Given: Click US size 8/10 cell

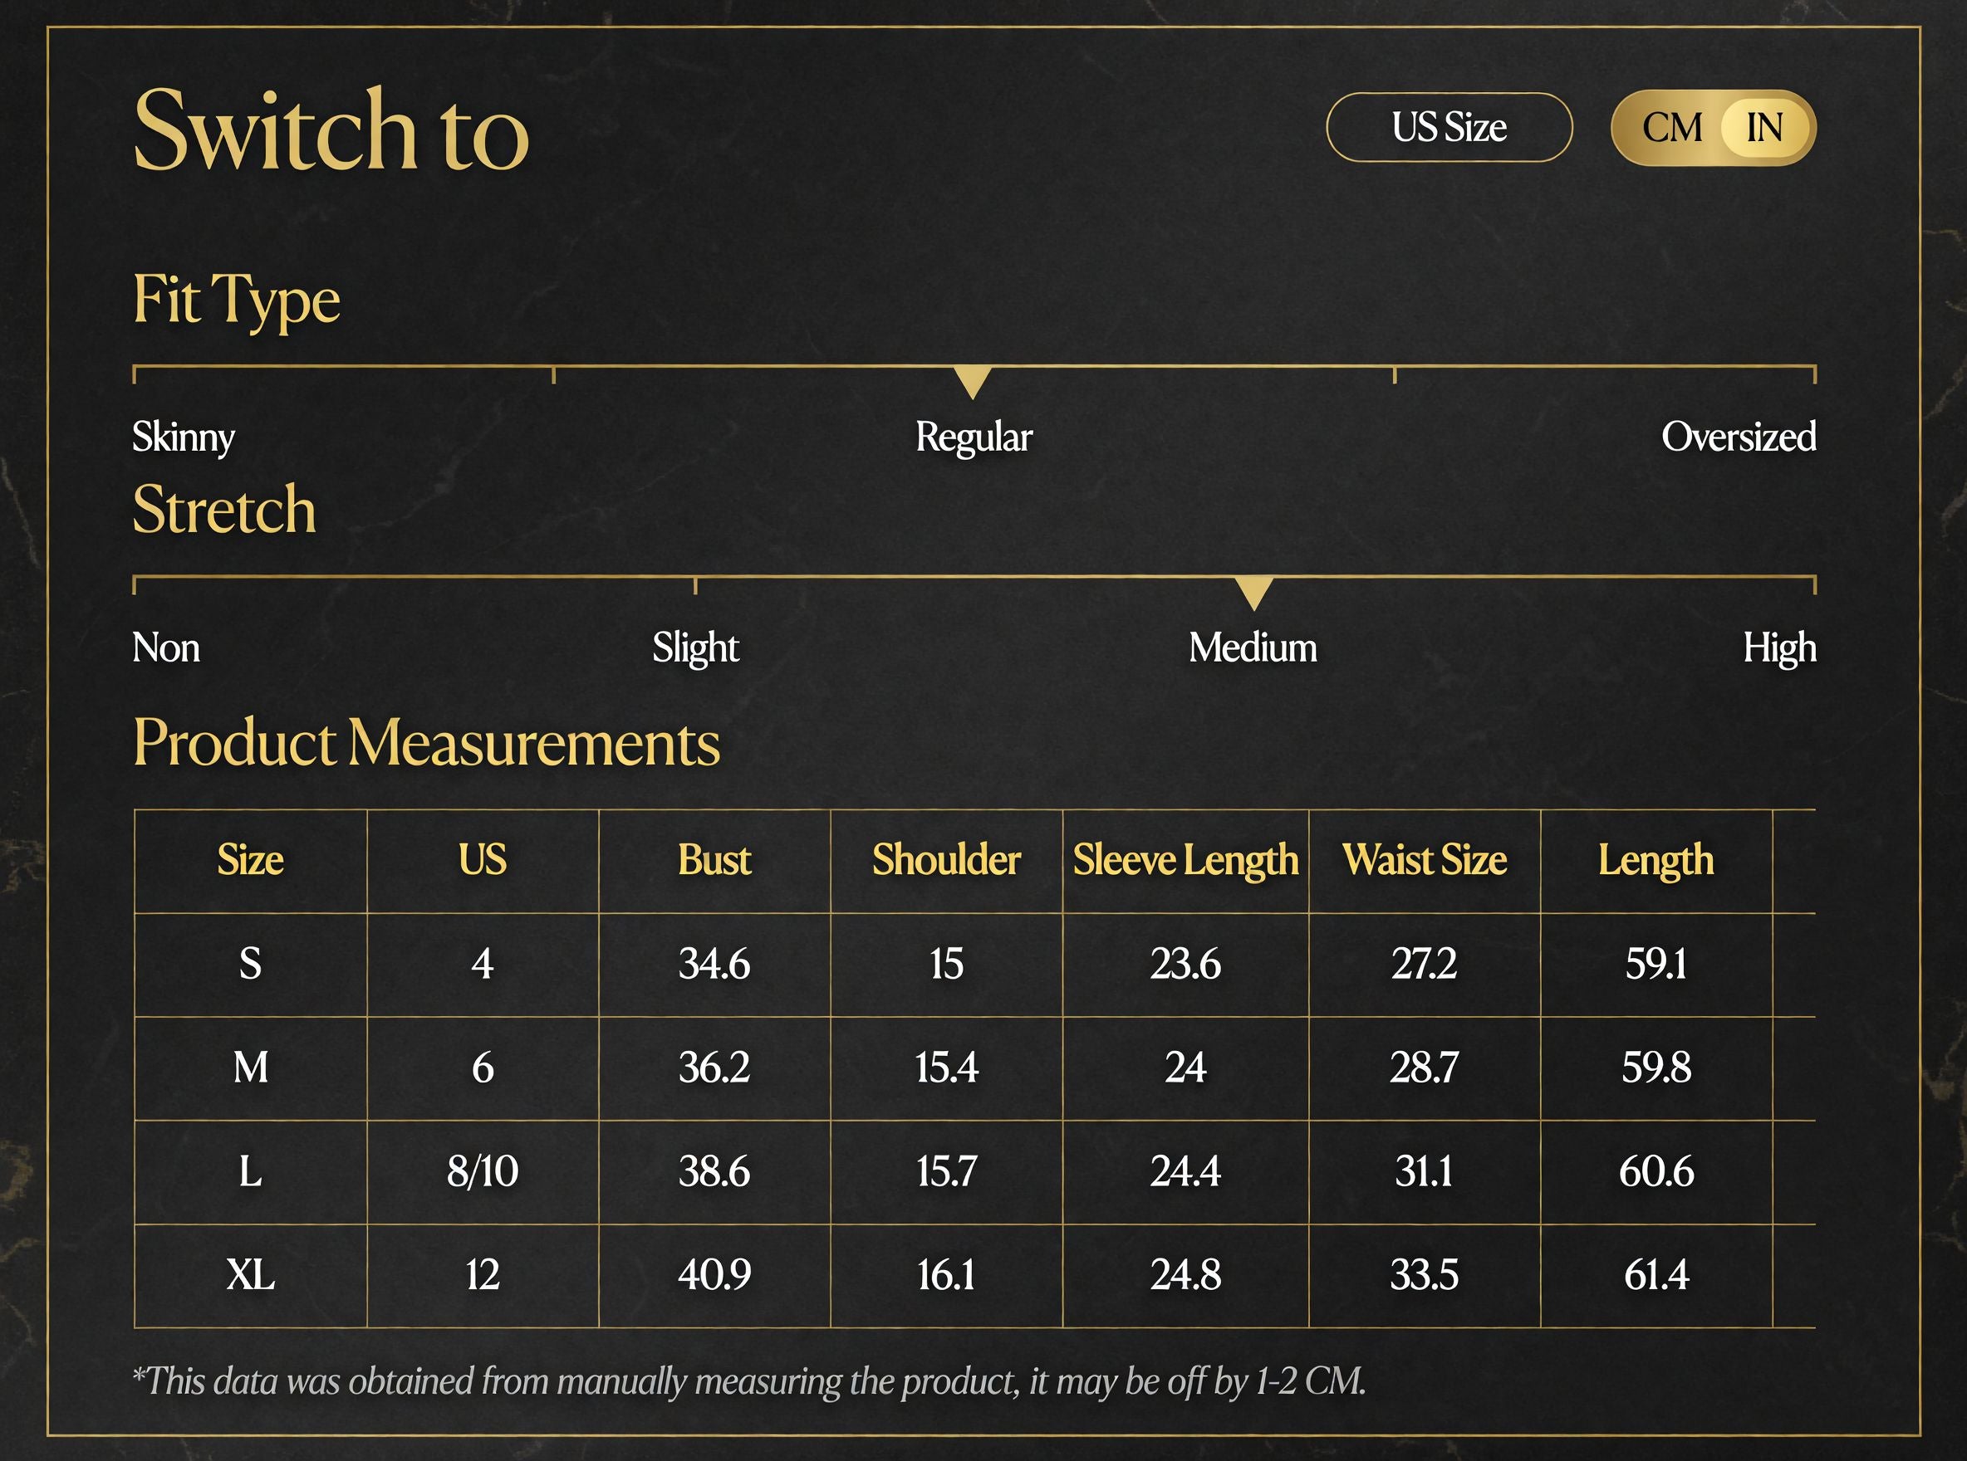Looking at the screenshot, I should 483,1172.
